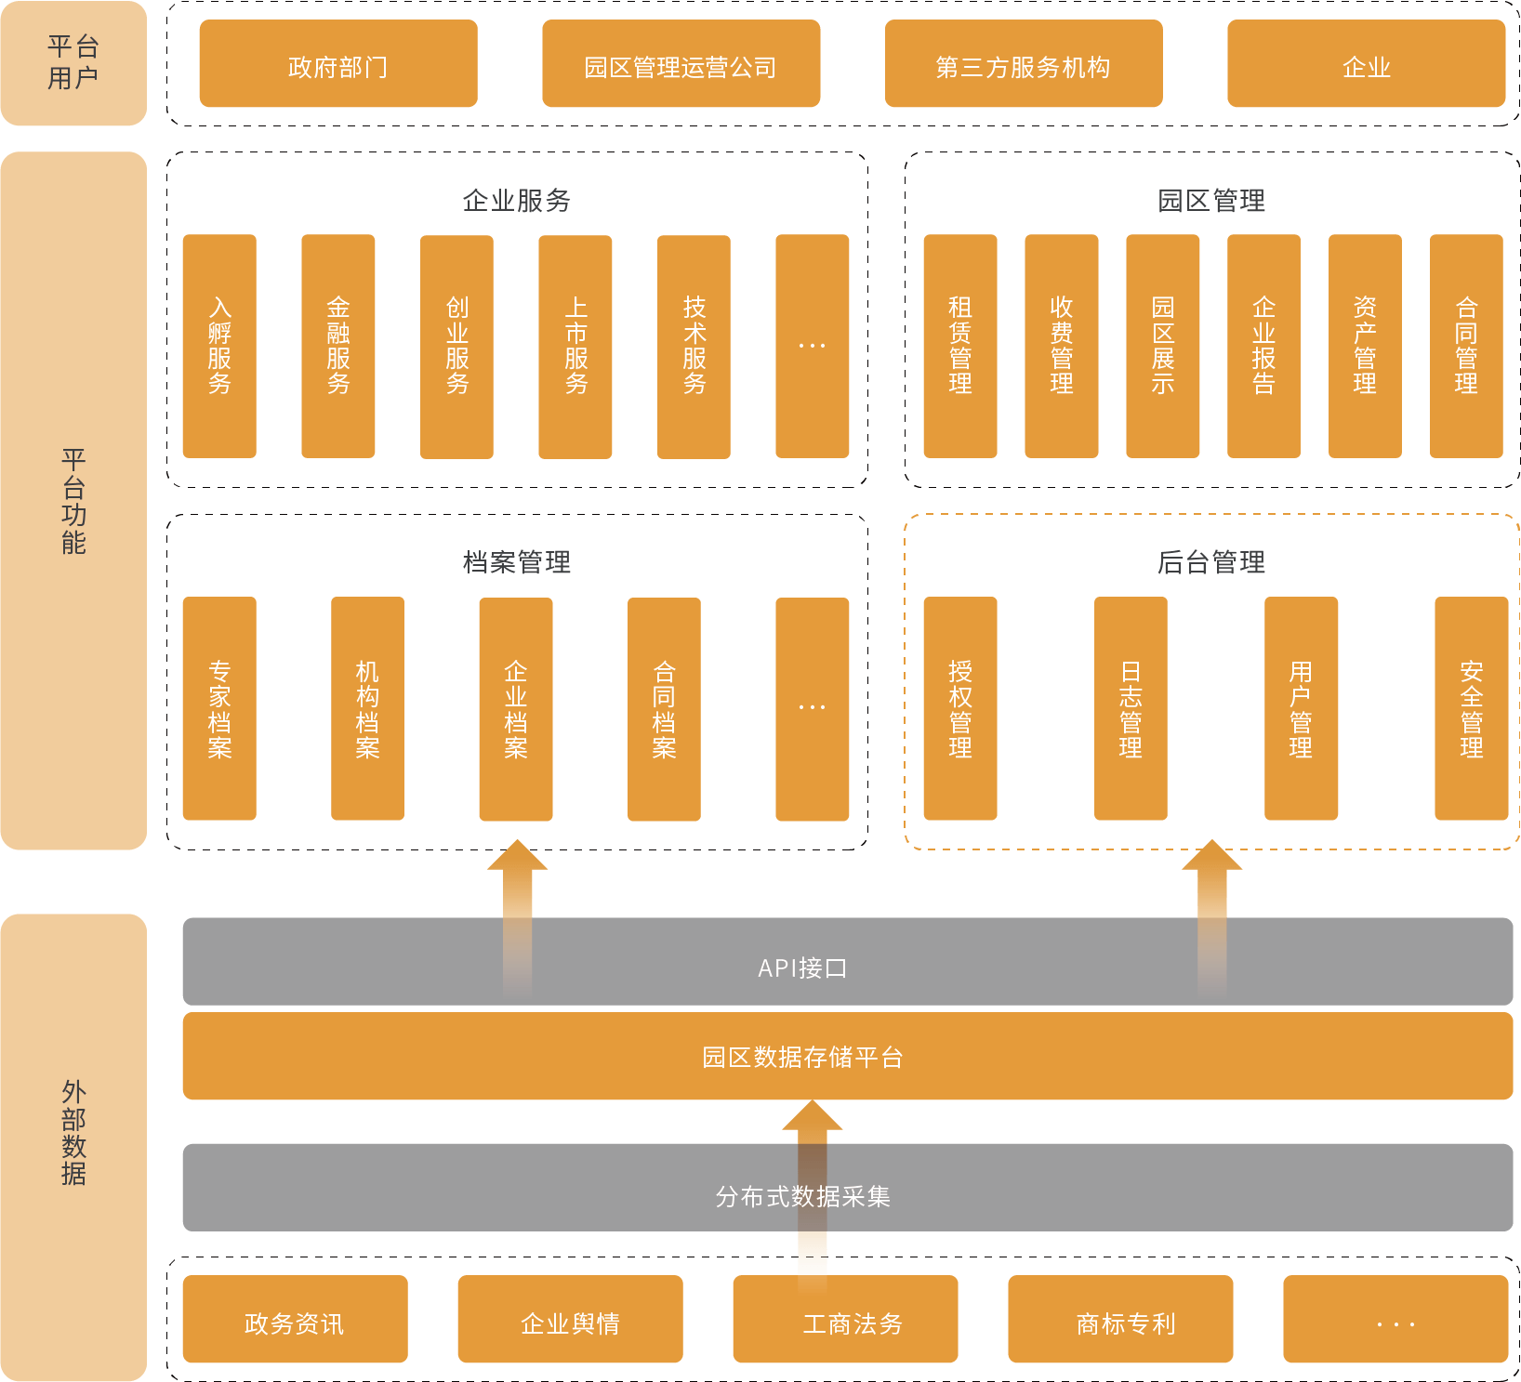Select the 企业 user box
This screenshot has width=1521, height=1382.
(1367, 63)
